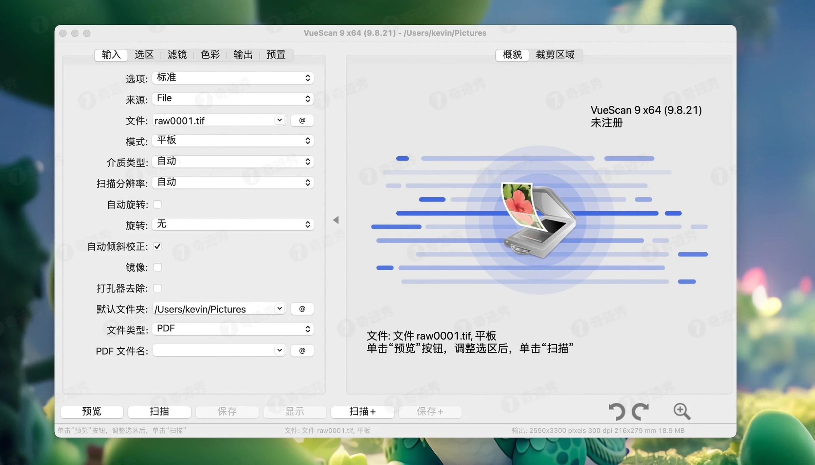The image size is (815, 465).
Task: Click the 预览 button
Action: [x=91, y=411]
